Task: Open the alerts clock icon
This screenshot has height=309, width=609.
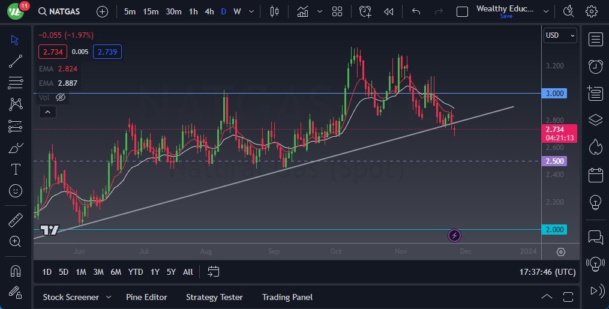Action: (595, 67)
